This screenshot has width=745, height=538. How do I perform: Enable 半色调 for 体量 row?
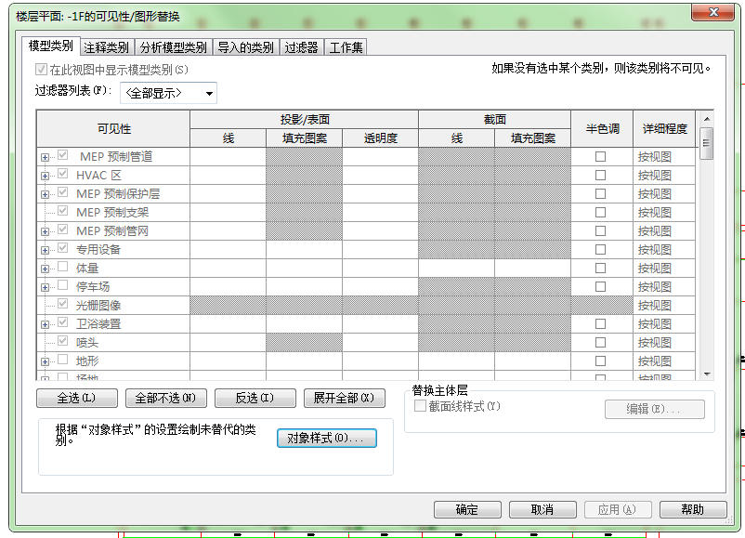(x=601, y=268)
